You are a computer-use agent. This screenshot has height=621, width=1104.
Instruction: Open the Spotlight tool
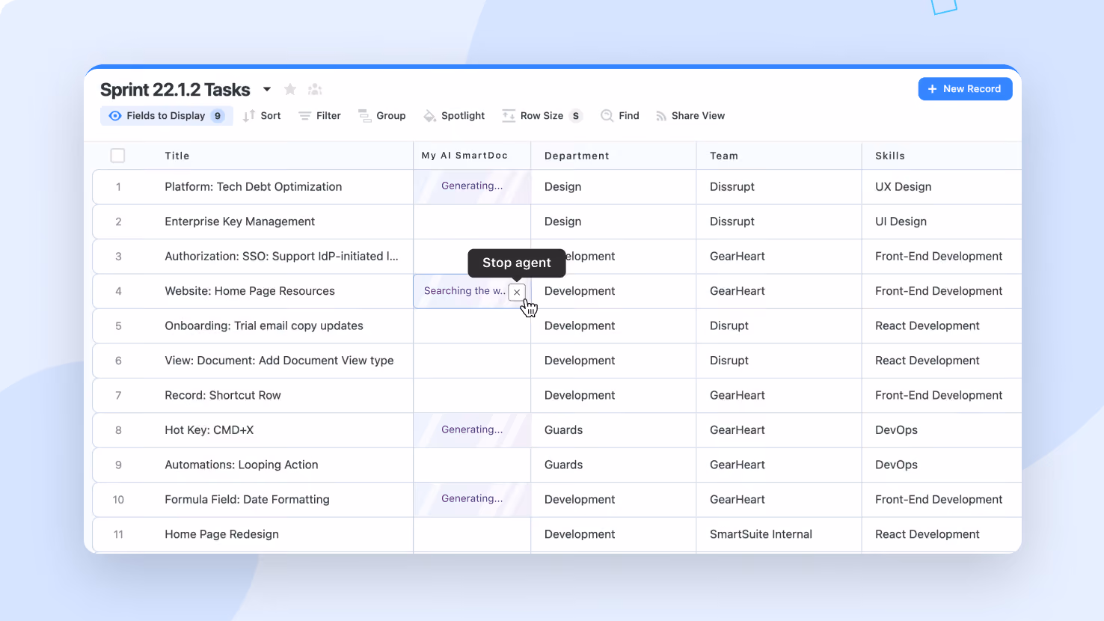[x=454, y=116]
